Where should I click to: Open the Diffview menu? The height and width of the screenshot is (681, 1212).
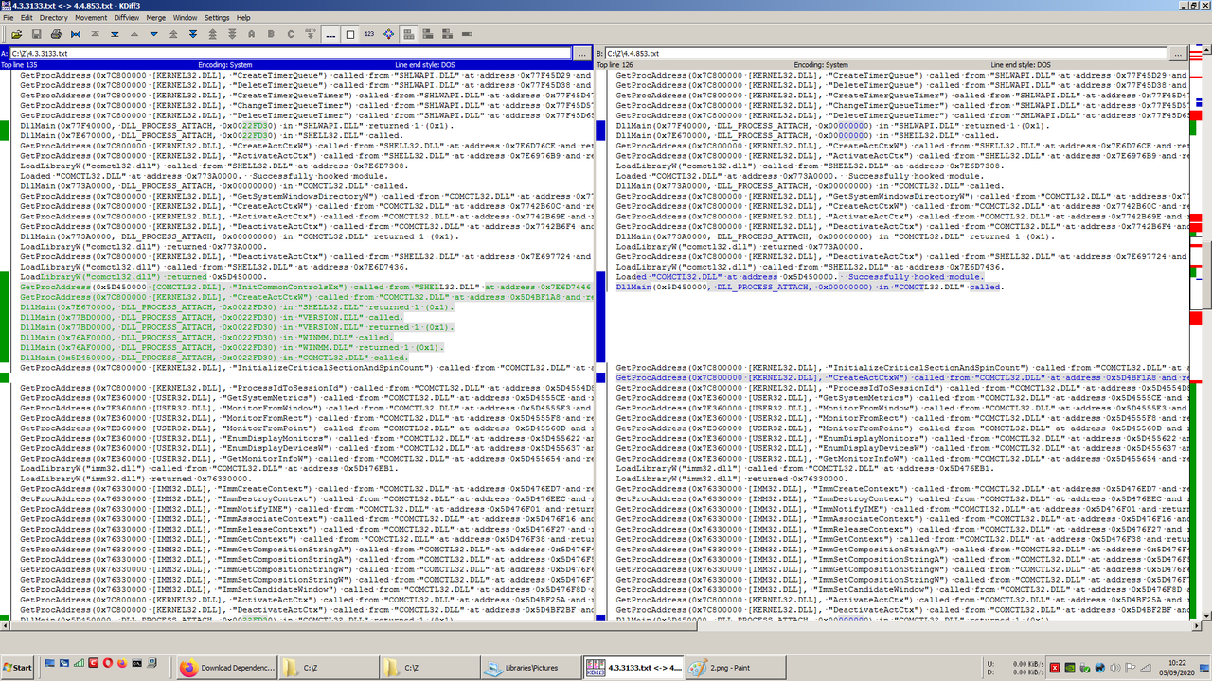tap(127, 17)
